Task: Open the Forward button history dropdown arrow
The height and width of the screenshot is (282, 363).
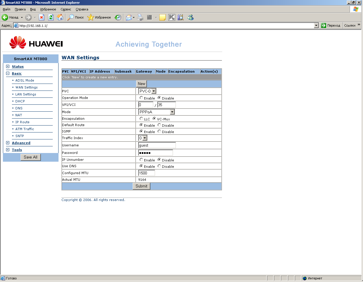Action: (x=35, y=17)
